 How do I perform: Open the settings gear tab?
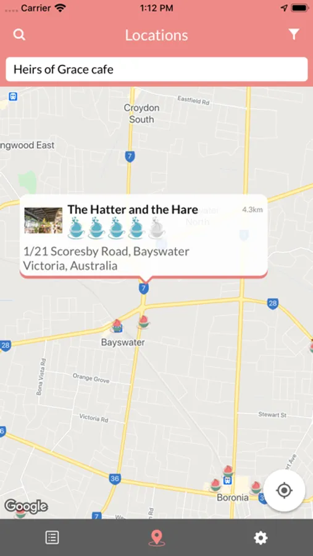pyautogui.click(x=261, y=538)
